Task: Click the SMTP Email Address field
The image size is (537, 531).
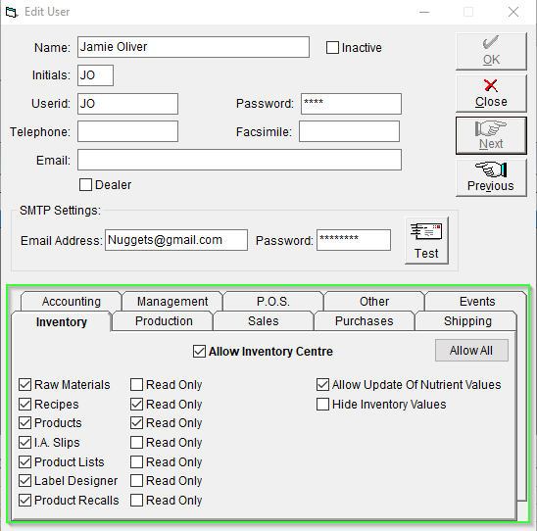Action: click(x=176, y=240)
